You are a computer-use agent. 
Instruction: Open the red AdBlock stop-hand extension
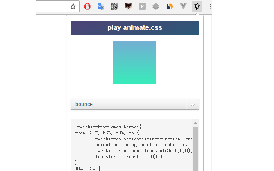point(87,7)
